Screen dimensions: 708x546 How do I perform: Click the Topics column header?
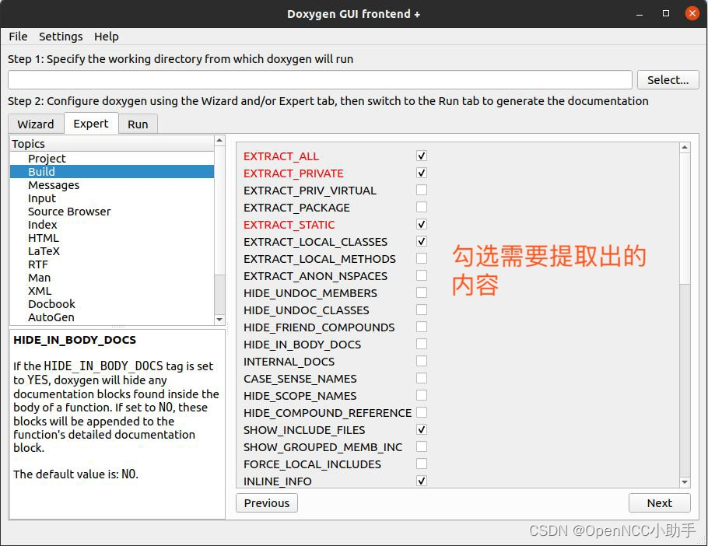pyautogui.click(x=112, y=143)
